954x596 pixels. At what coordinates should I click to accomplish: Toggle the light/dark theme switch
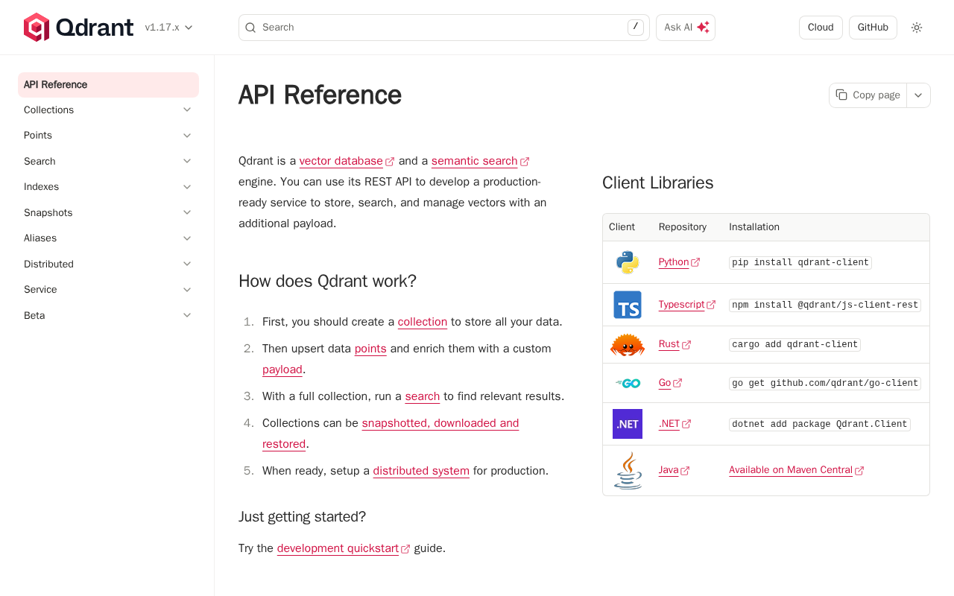pos(917,28)
